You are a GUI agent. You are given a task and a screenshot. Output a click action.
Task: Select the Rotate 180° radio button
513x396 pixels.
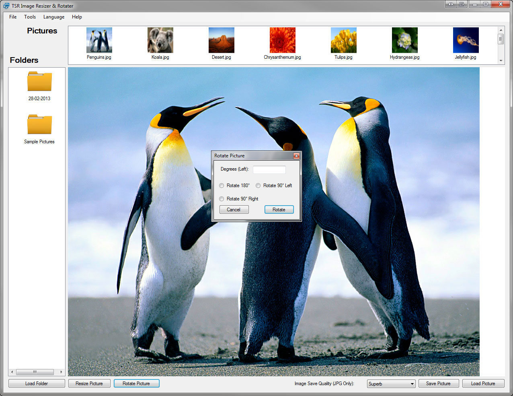[222, 186]
